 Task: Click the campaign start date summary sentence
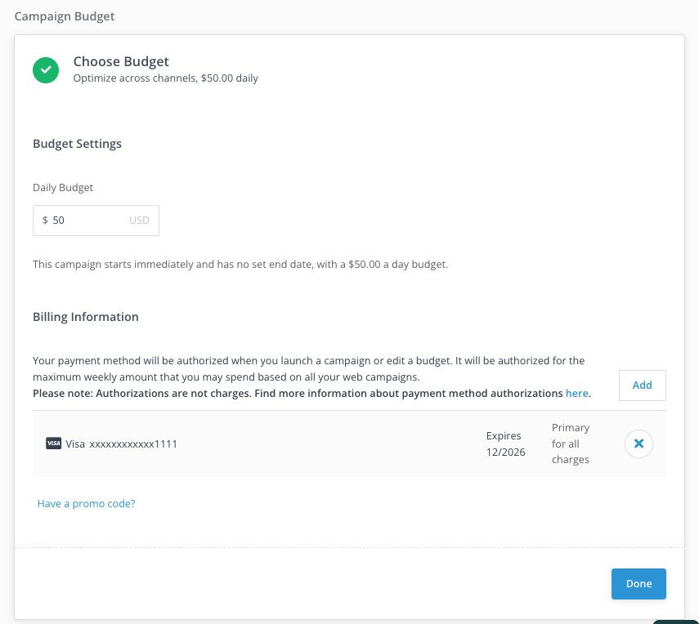coord(240,265)
